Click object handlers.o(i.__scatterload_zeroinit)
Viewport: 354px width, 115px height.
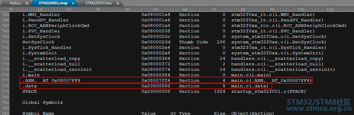(x=283, y=69)
